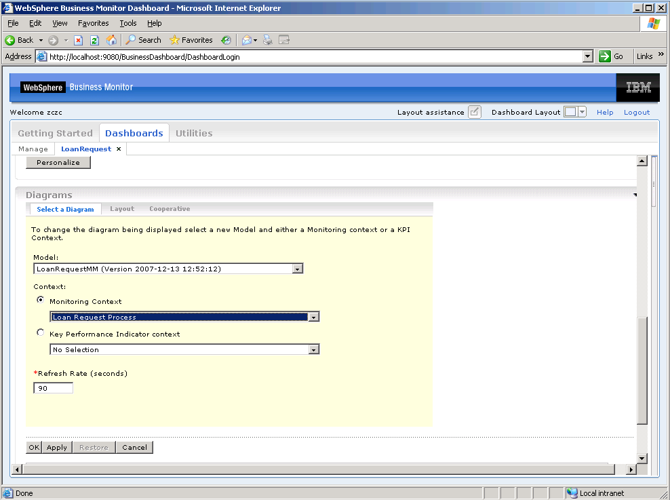Open the Help menu
The width and height of the screenshot is (670, 500).
pyautogui.click(x=154, y=23)
